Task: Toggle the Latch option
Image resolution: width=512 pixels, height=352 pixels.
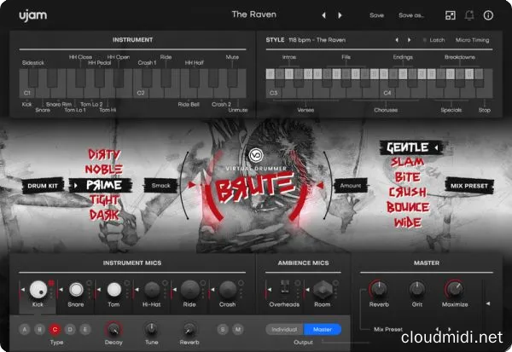Action: pos(434,40)
